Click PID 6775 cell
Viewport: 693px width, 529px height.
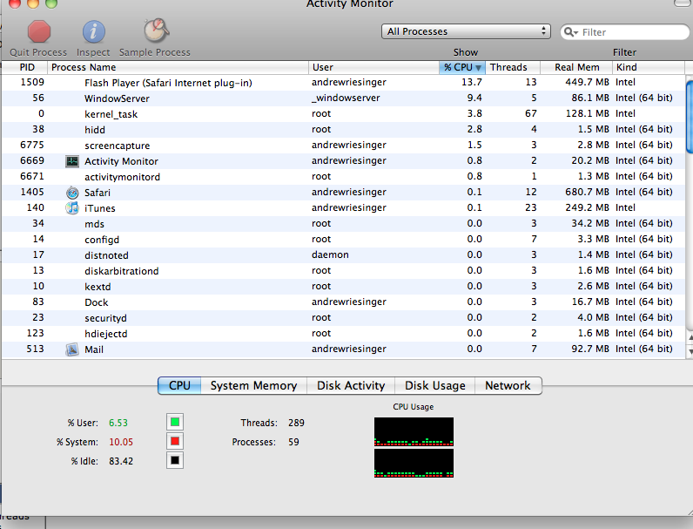[32, 145]
